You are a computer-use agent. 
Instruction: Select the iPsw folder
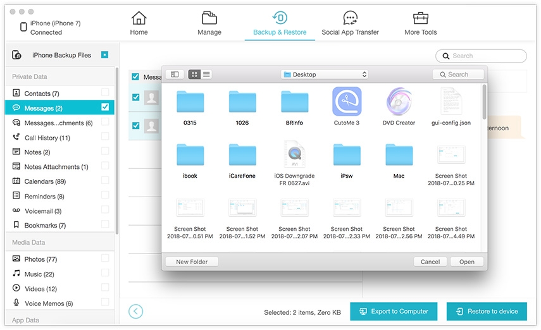point(347,161)
